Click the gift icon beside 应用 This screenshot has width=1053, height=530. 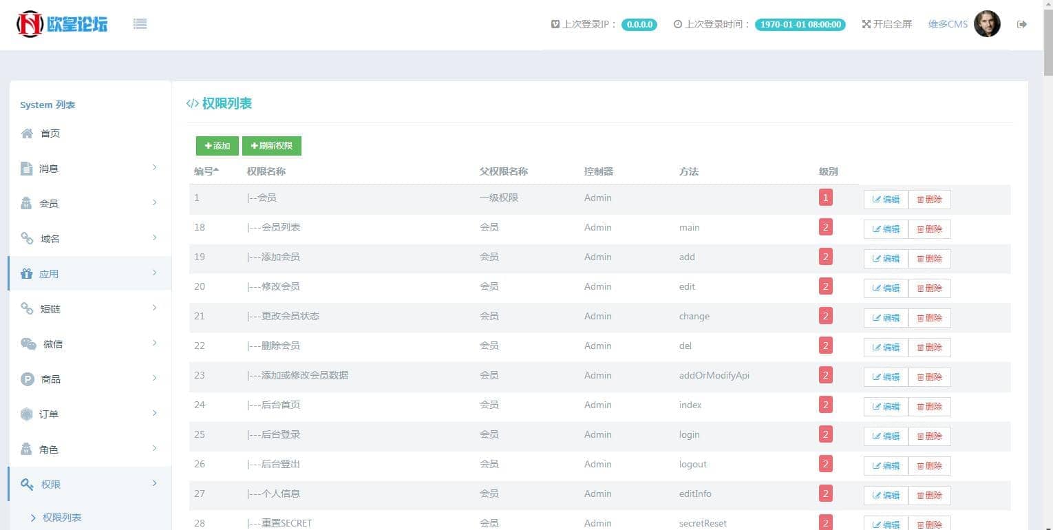click(x=27, y=274)
